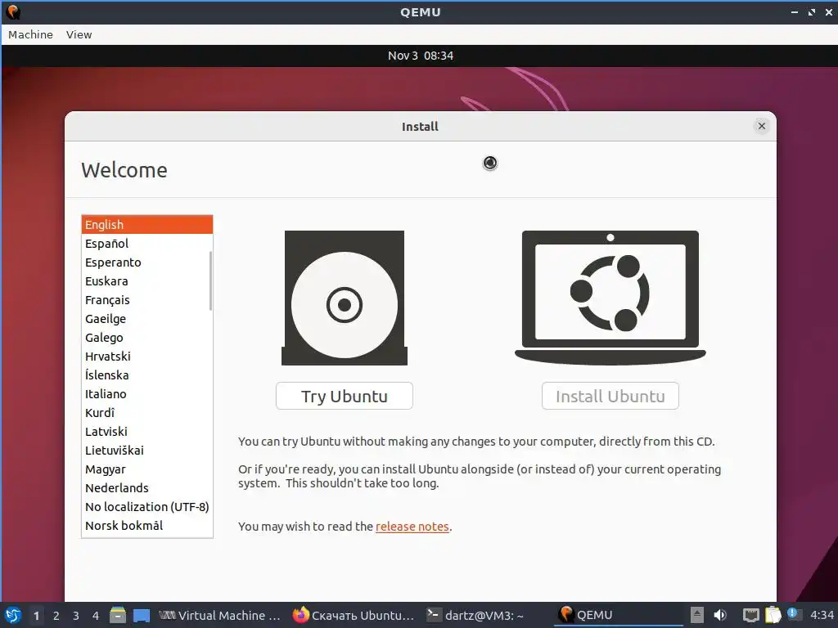Switch to workspace 2

56,616
